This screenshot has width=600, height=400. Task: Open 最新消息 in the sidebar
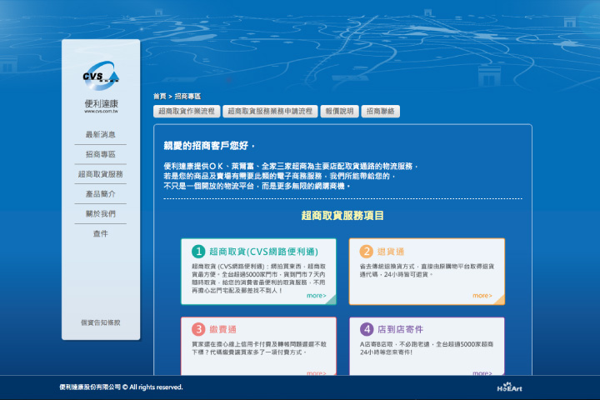[101, 134]
